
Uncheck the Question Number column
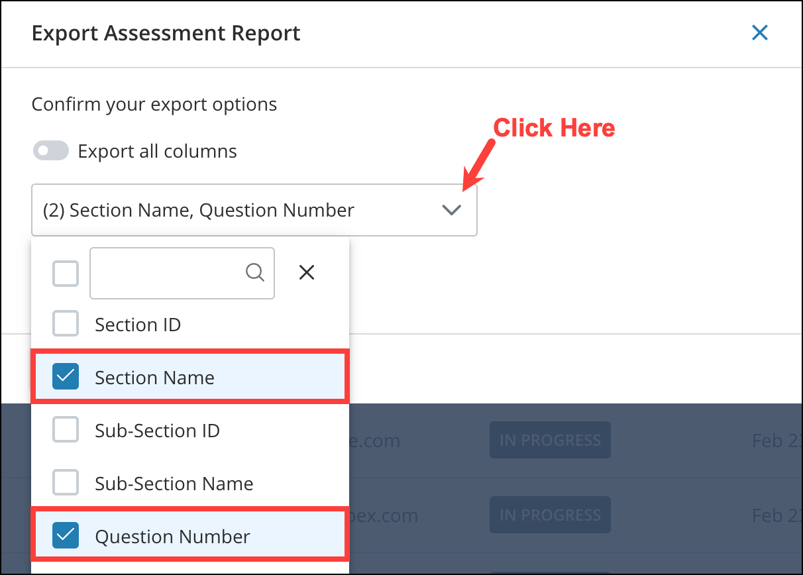tap(66, 536)
